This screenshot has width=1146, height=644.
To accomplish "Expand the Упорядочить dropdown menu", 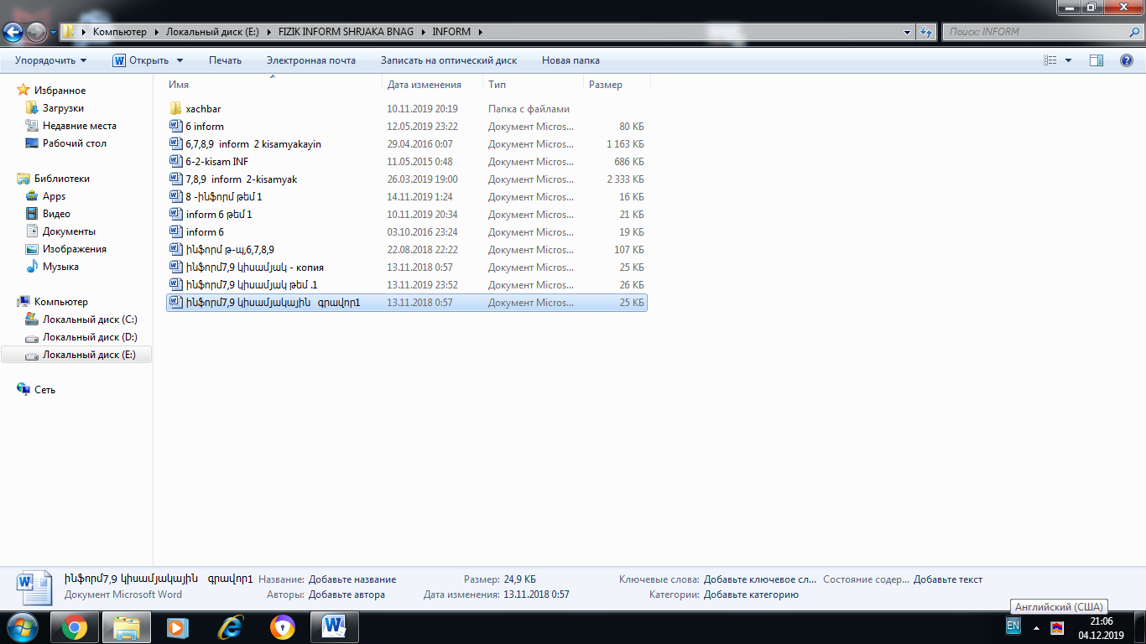I will 51,60.
